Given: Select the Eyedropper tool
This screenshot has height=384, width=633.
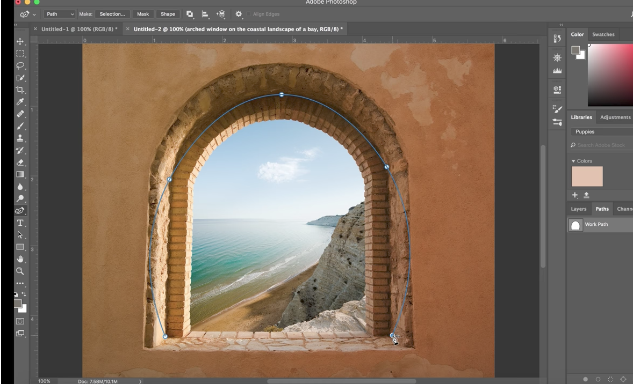Looking at the screenshot, I should tap(20, 102).
